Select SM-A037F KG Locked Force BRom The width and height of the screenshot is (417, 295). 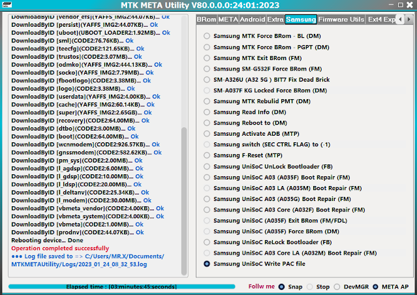(266, 91)
